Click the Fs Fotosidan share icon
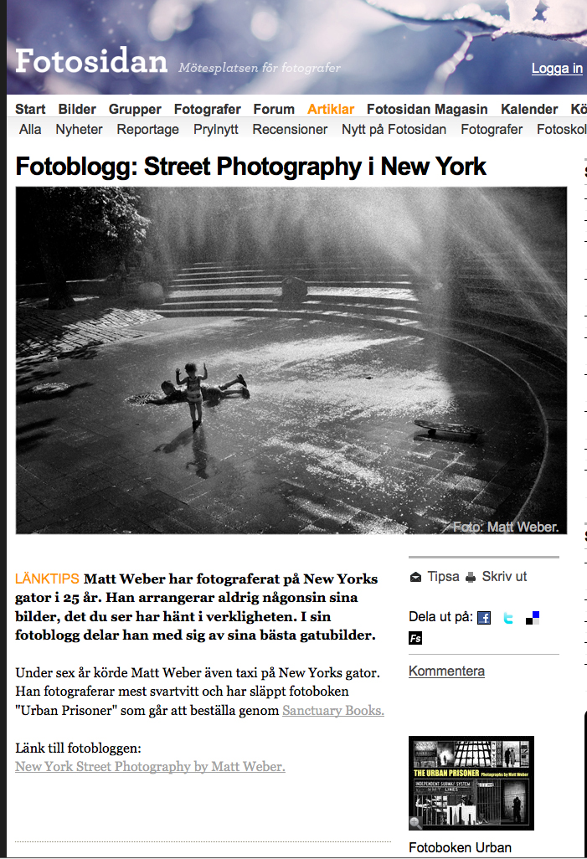Screen dimensions: 587x859 coord(415,638)
